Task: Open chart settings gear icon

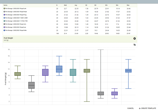Action: 135,38
